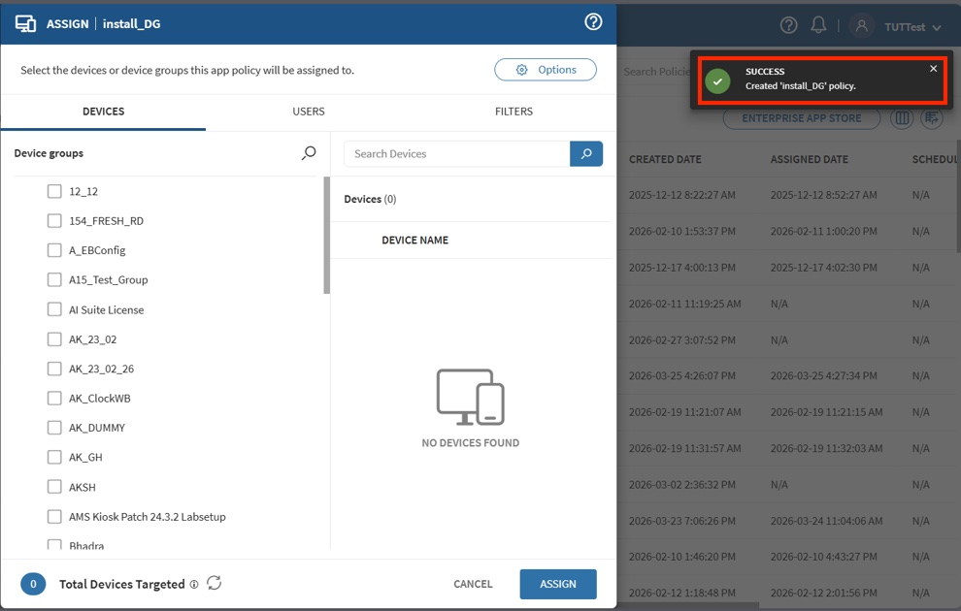This screenshot has height=611, width=961.
Task: Click the help icon in Assign dialog header
Action: [593, 22]
